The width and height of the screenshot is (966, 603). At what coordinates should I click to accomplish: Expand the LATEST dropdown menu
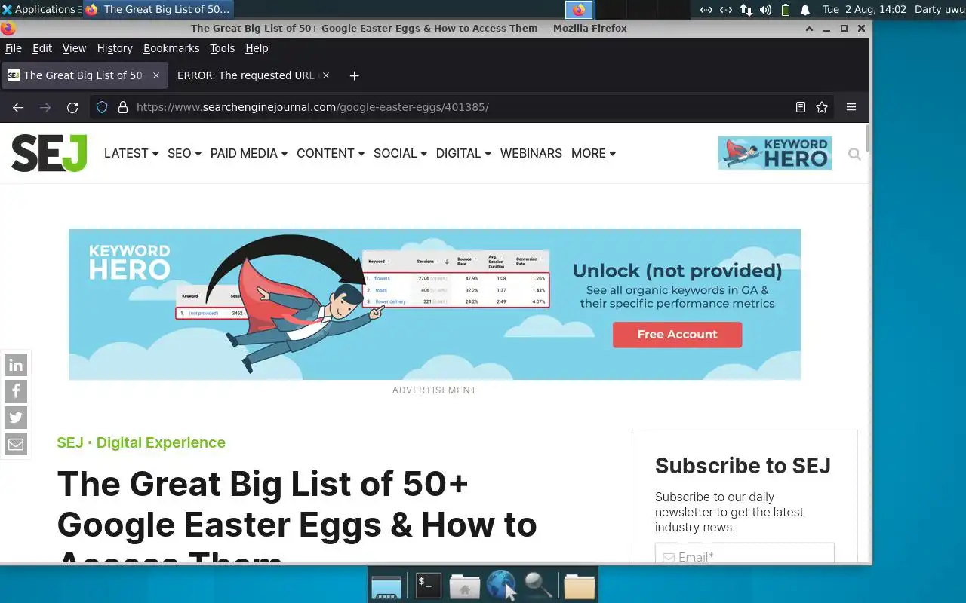[x=131, y=153]
